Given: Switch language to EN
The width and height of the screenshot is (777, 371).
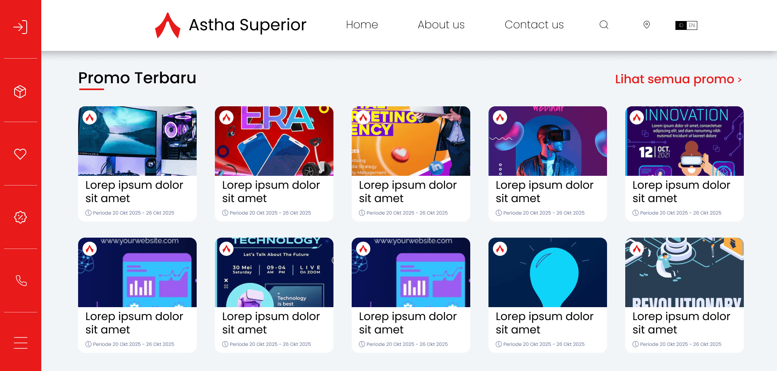Looking at the screenshot, I should [x=692, y=25].
